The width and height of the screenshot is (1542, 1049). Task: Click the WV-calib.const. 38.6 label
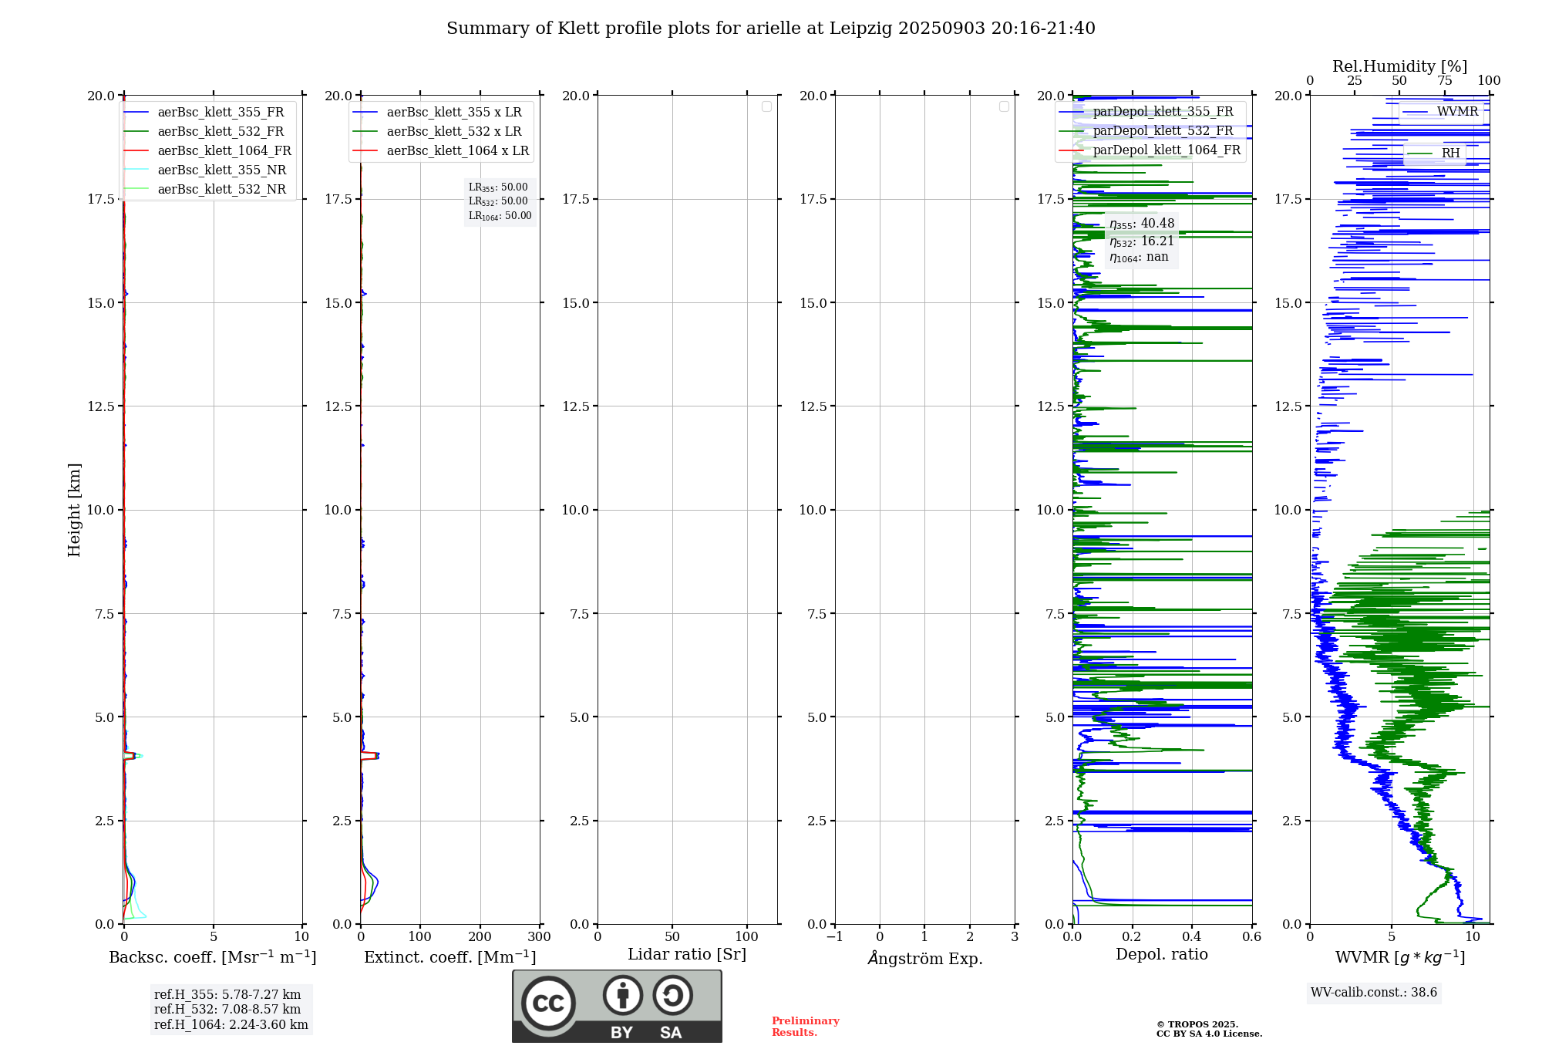tap(1373, 992)
